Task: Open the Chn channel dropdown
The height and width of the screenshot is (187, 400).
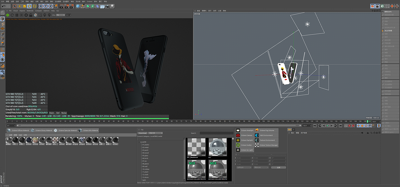Action: pyautogui.click(x=61, y=15)
